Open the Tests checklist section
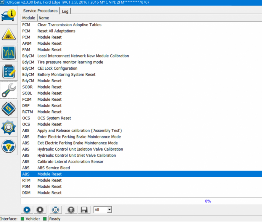This screenshot has width=262, height=222. tap(9, 72)
